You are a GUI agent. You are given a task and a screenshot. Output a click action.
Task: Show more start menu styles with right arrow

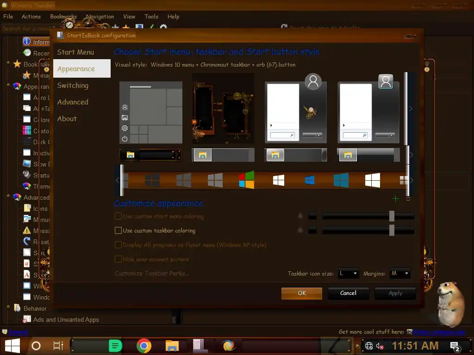pos(411,109)
